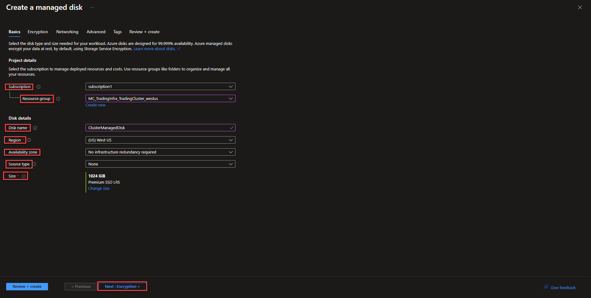Expand the Resource group dropdown
The image size is (591, 298).
[x=160, y=98]
